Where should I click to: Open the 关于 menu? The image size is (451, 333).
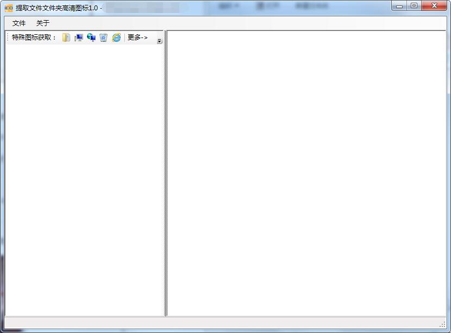(x=43, y=23)
